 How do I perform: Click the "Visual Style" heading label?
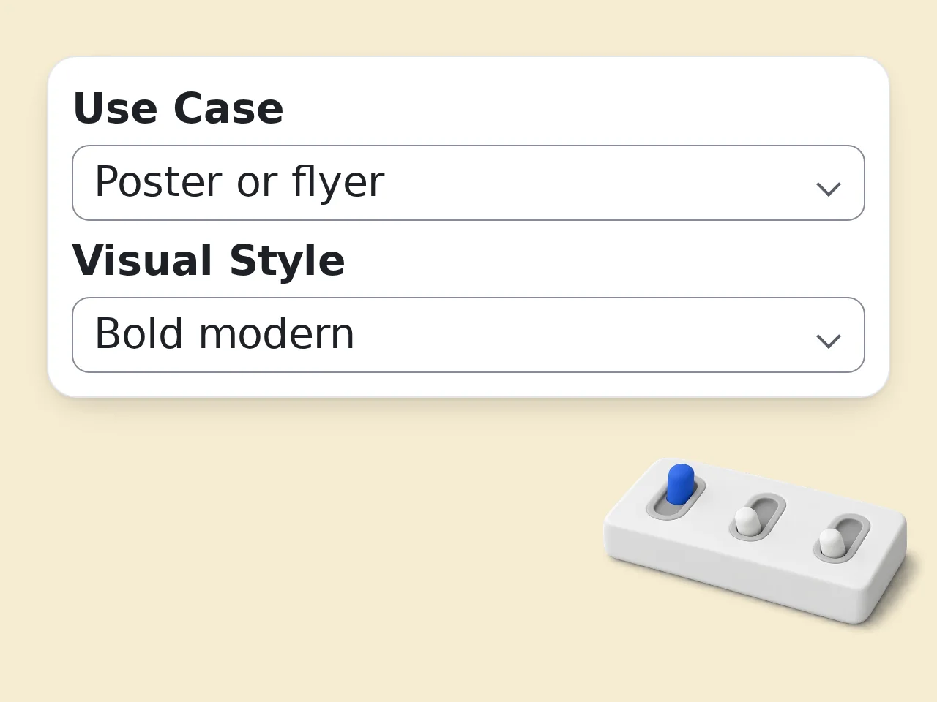pos(209,260)
